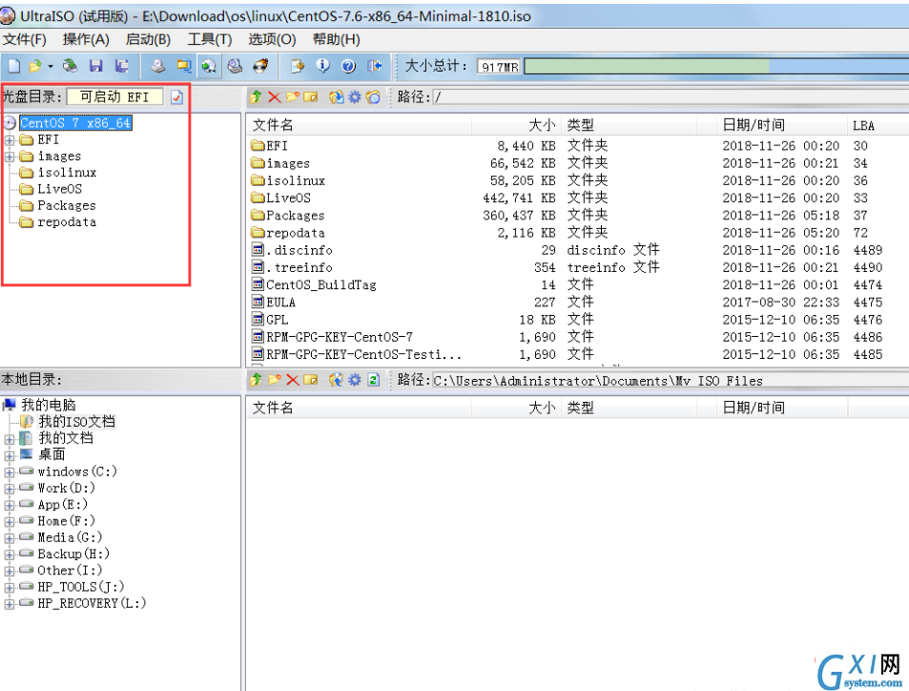Click the Info toolbar icon
The width and height of the screenshot is (909, 691).
323,66
